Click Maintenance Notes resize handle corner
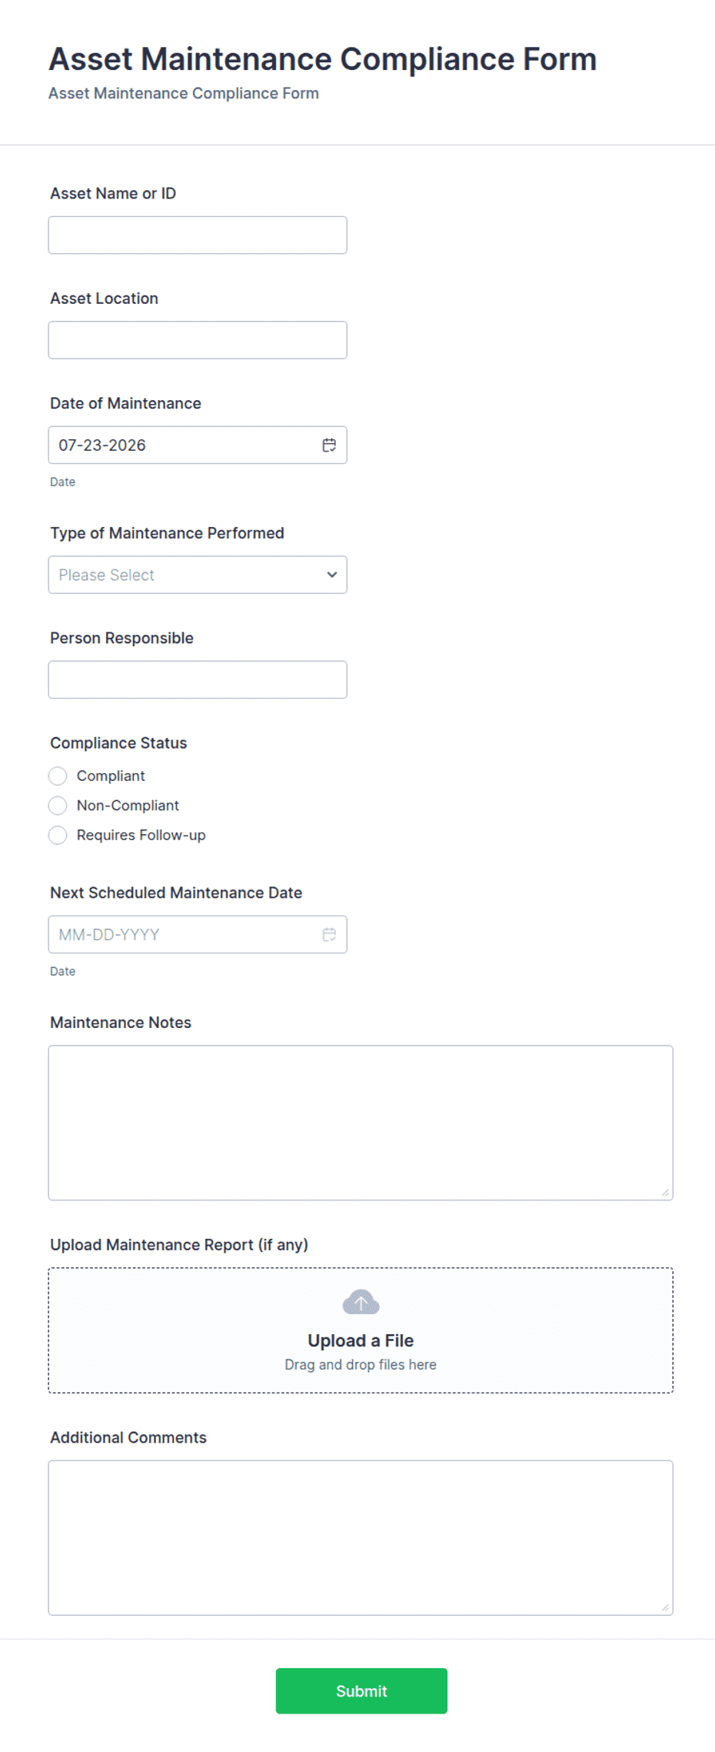715x1752 pixels. [665, 1192]
